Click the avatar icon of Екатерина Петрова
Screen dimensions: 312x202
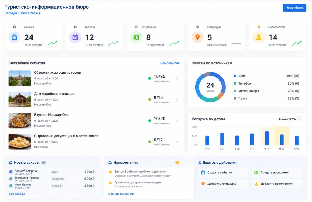tap(11, 179)
